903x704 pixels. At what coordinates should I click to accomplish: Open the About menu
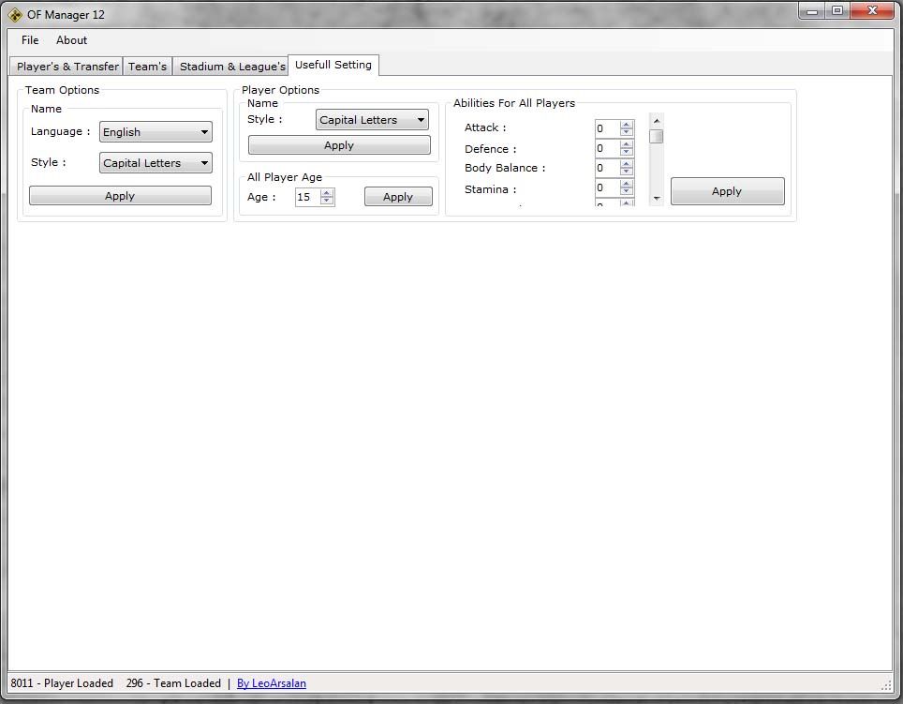pyautogui.click(x=71, y=40)
